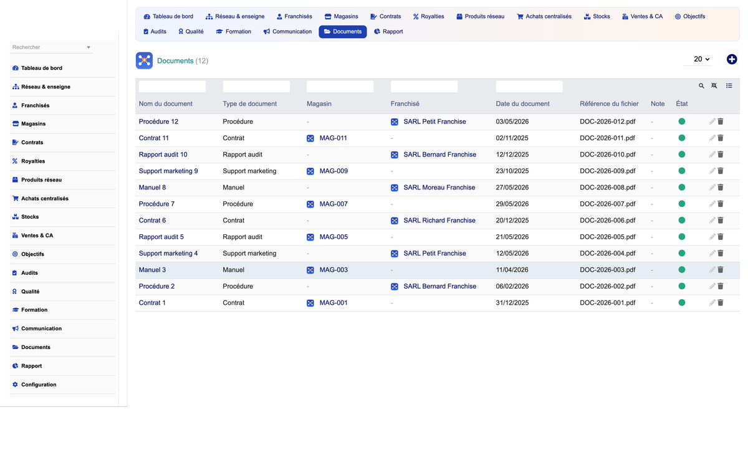Go to the Royalties top tab
This screenshot has height=463, width=748.
click(x=429, y=16)
